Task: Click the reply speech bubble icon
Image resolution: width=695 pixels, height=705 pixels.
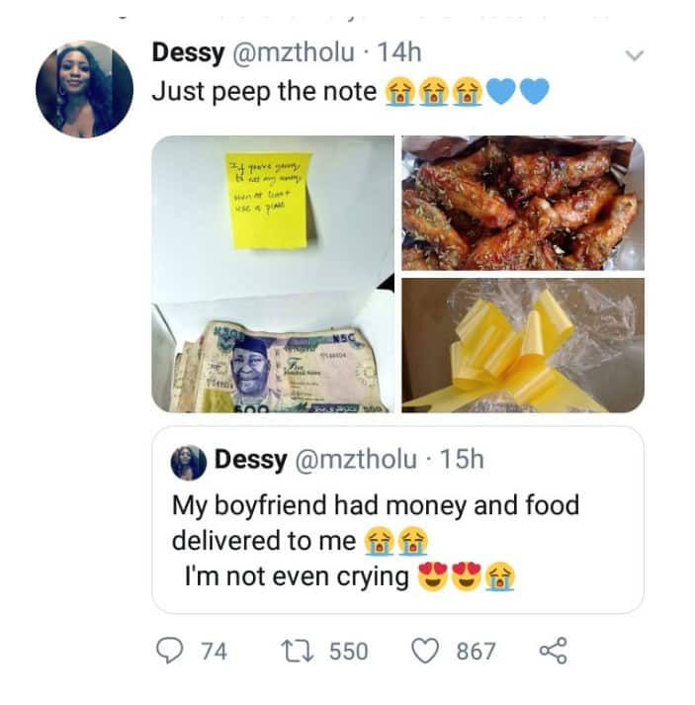Action: (x=174, y=650)
